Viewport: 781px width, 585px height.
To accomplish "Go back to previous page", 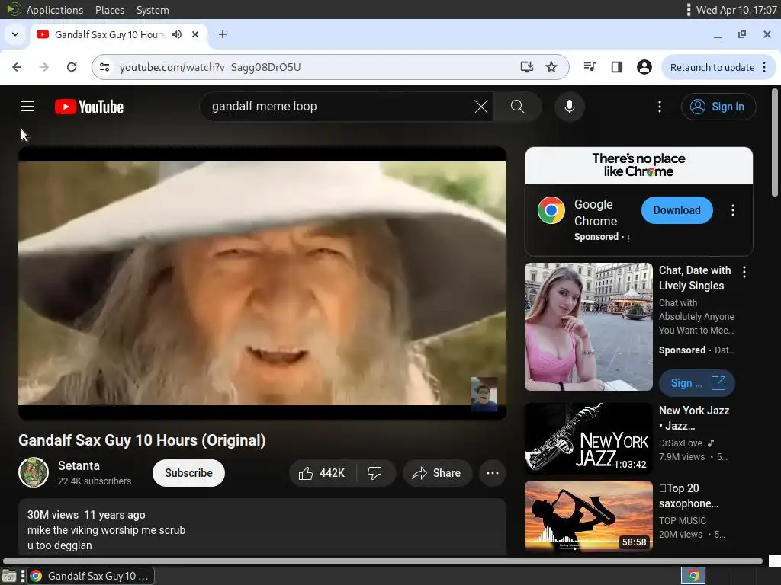I will point(17,67).
